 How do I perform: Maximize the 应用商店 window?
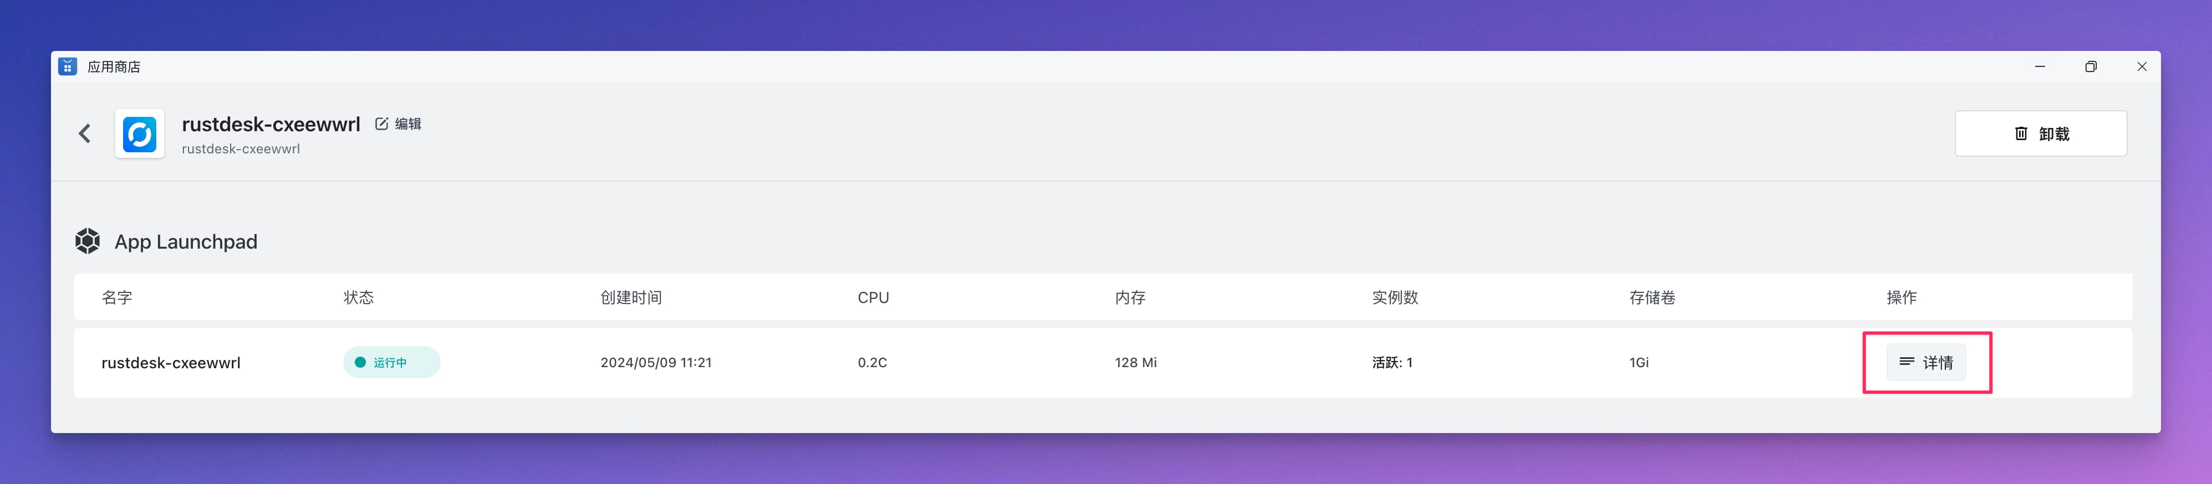point(2091,66)
